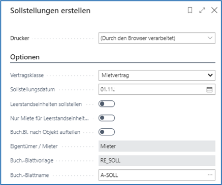Click the Drucker label
Screen dimensions: 222x185
[x=20, y=38]
